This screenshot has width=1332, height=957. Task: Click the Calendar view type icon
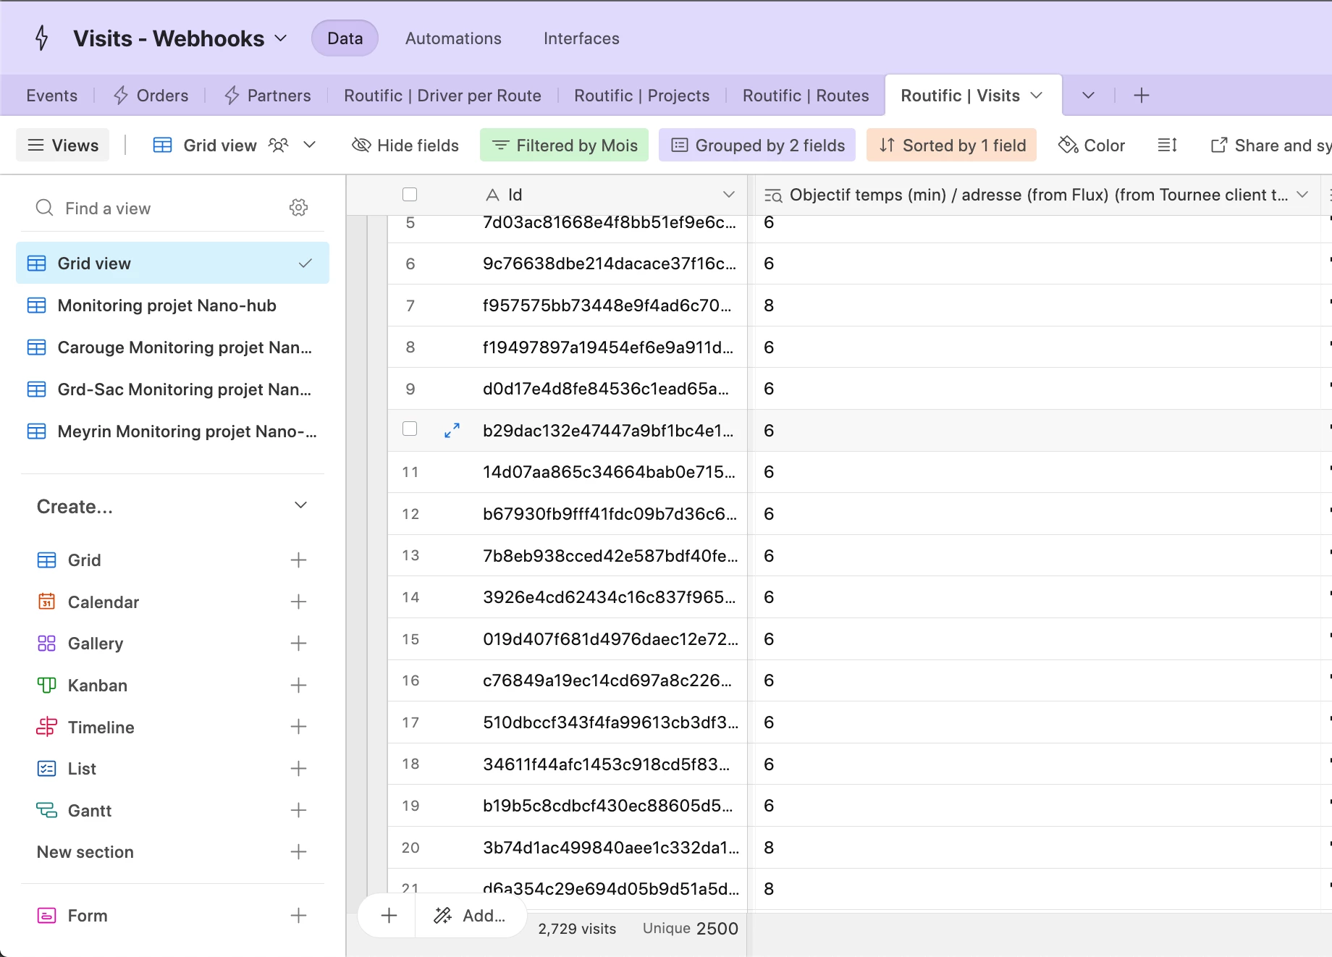(x=46, y=602)
